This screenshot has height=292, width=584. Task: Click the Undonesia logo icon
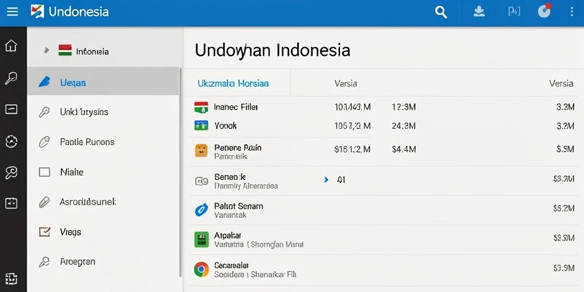coord(37,11)
